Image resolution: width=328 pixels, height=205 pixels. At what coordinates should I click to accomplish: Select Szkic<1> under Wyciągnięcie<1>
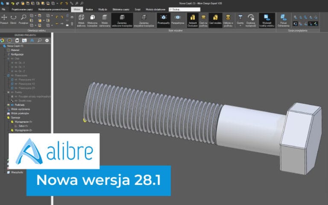pyautogui.click(x=23, y=126)
